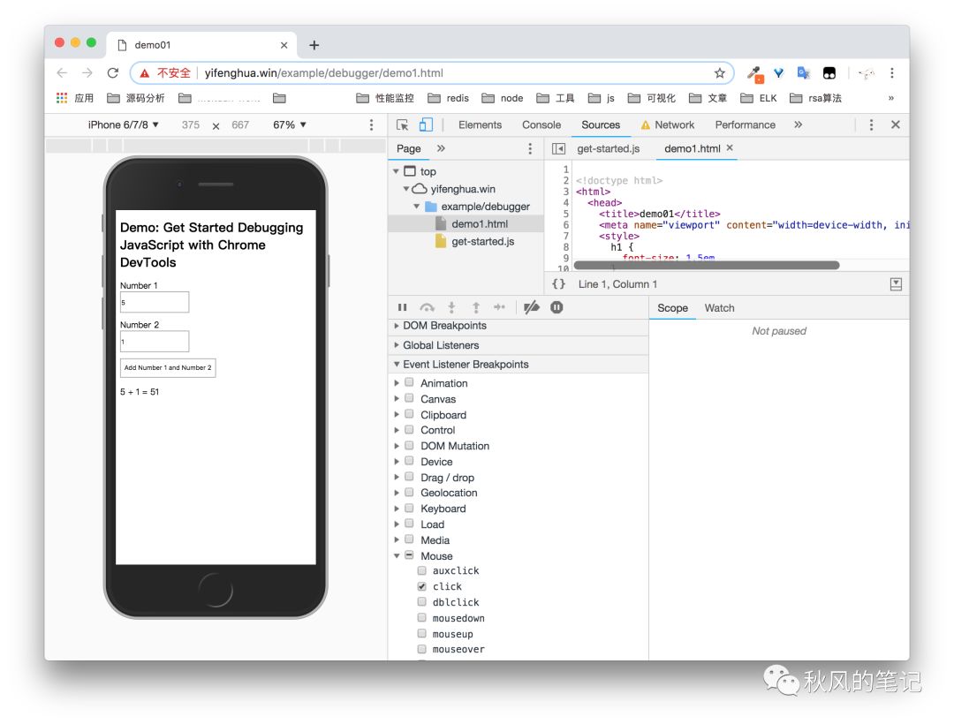Collapse the example/debugger folder
This screenshot has height=724, width=954.
tap(417, 207)
